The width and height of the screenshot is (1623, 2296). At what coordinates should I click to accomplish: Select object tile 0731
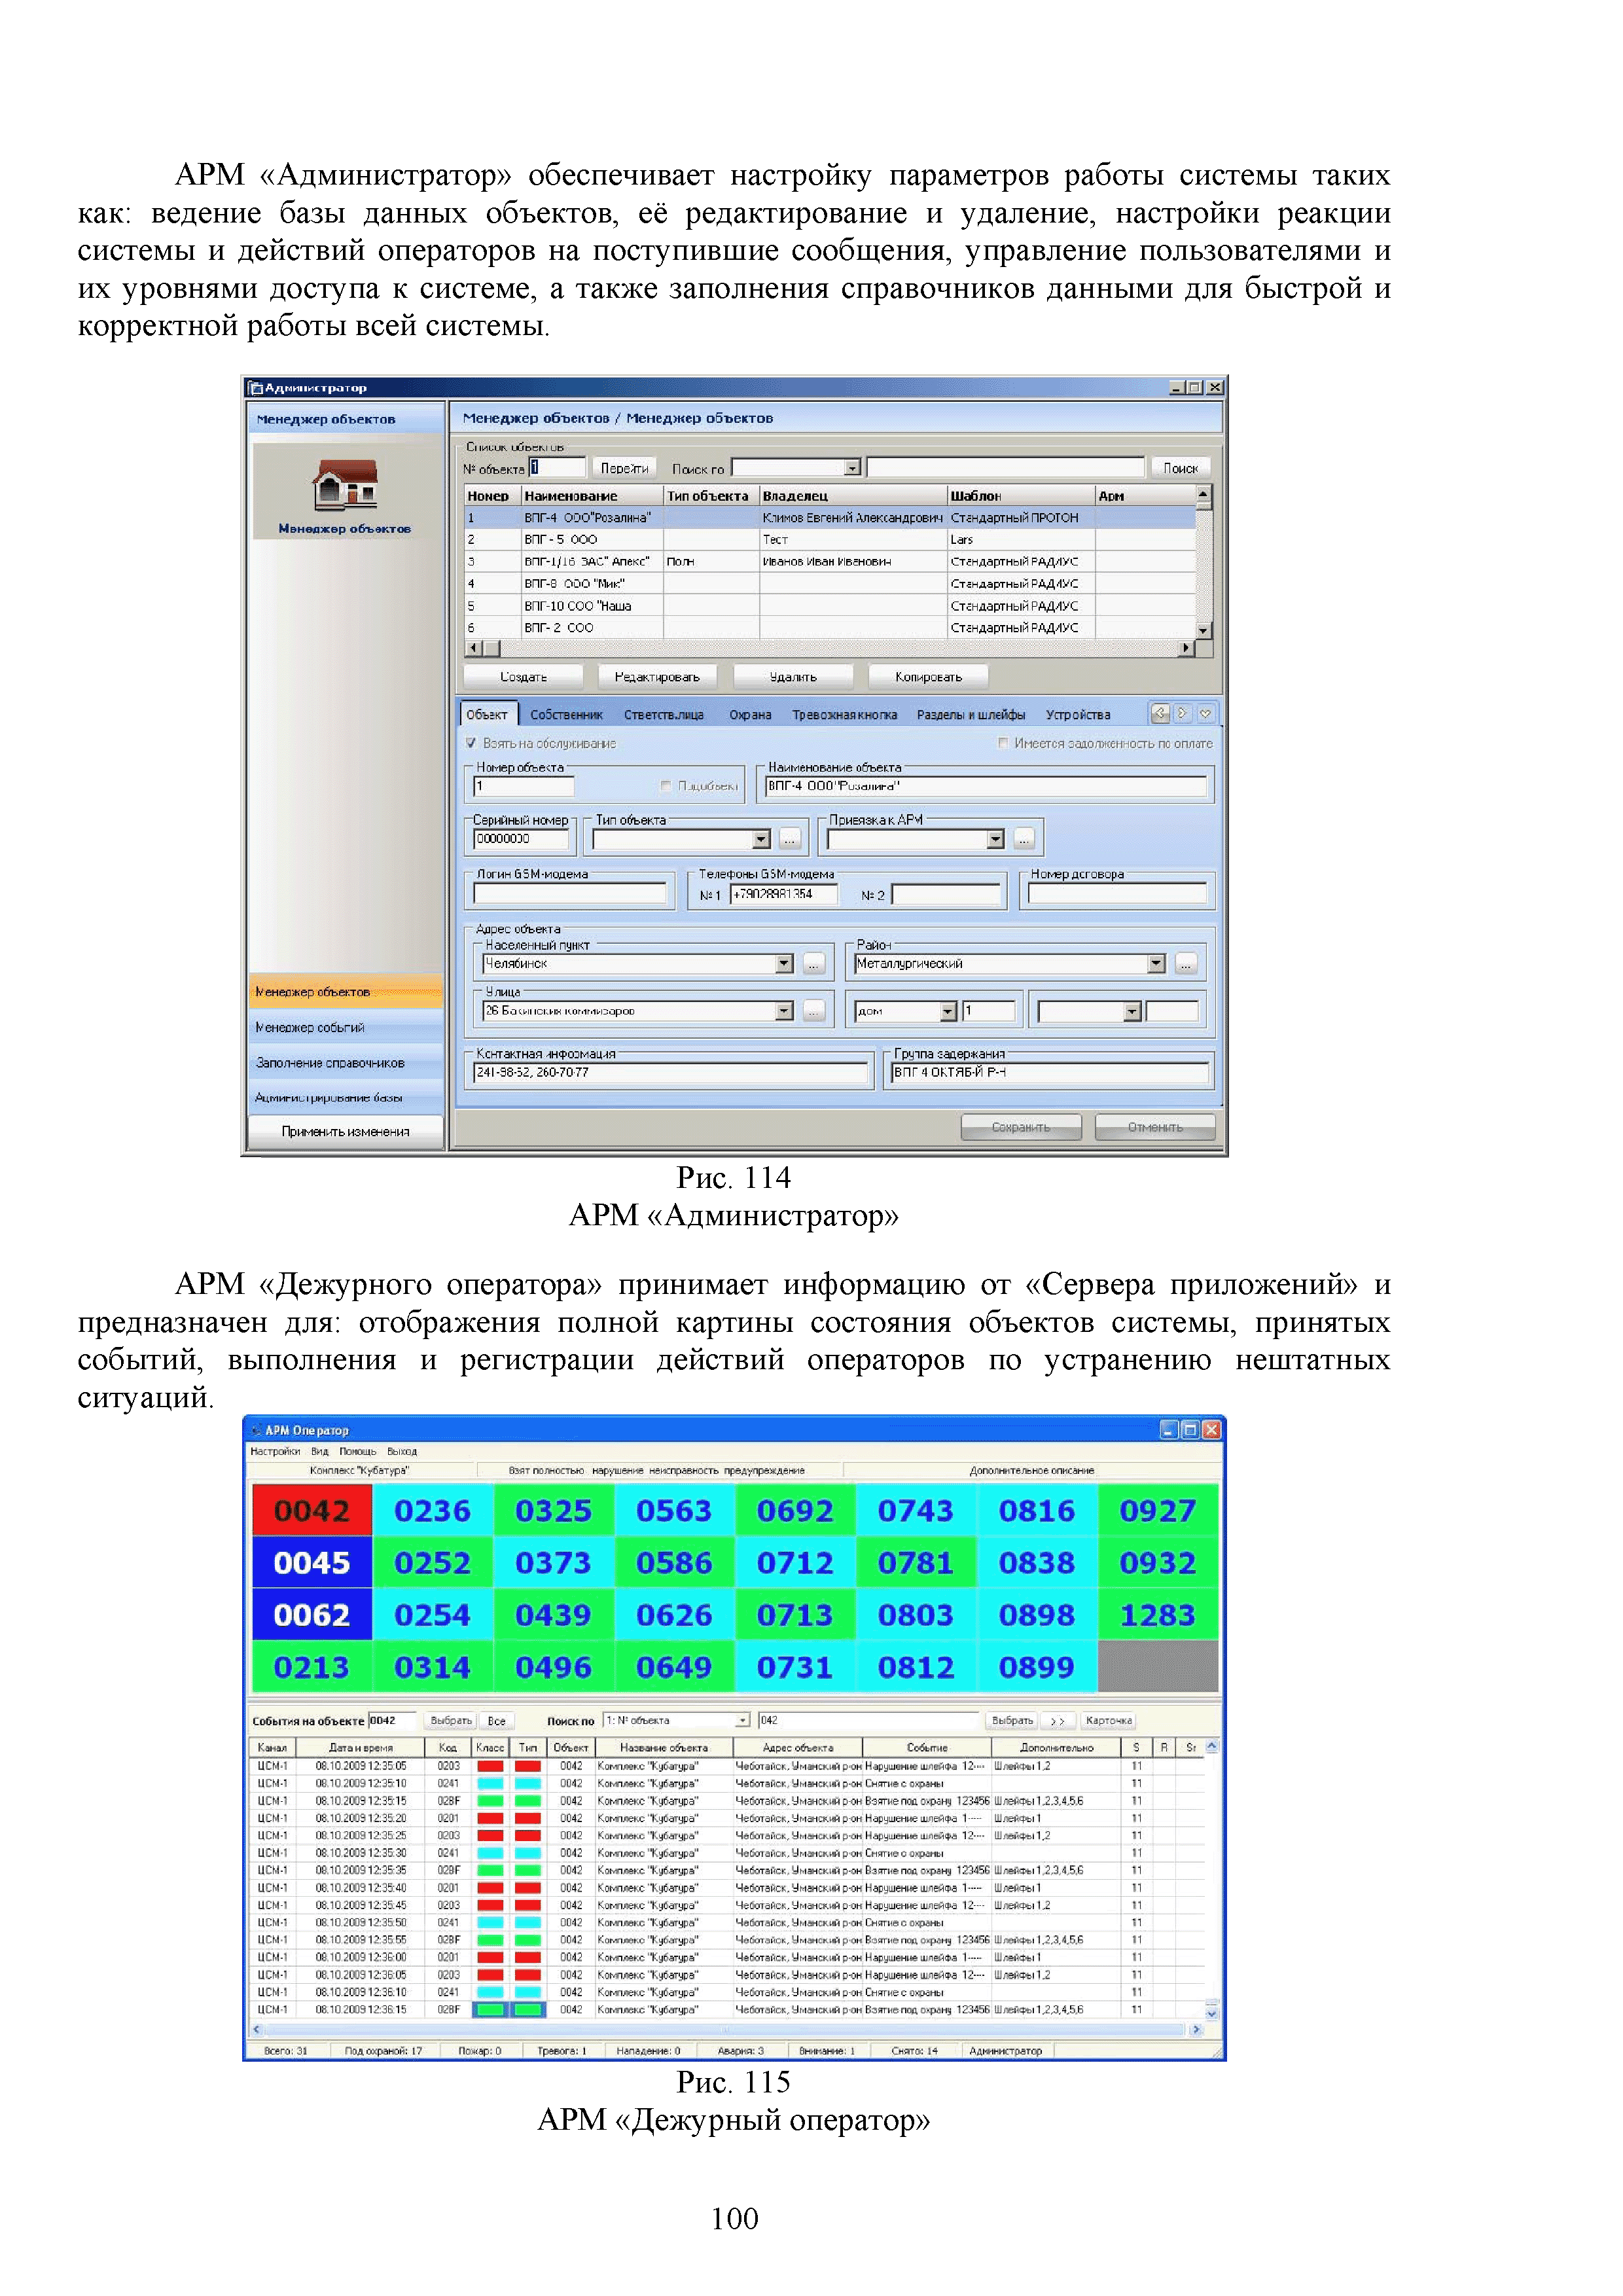(795, 1666)
